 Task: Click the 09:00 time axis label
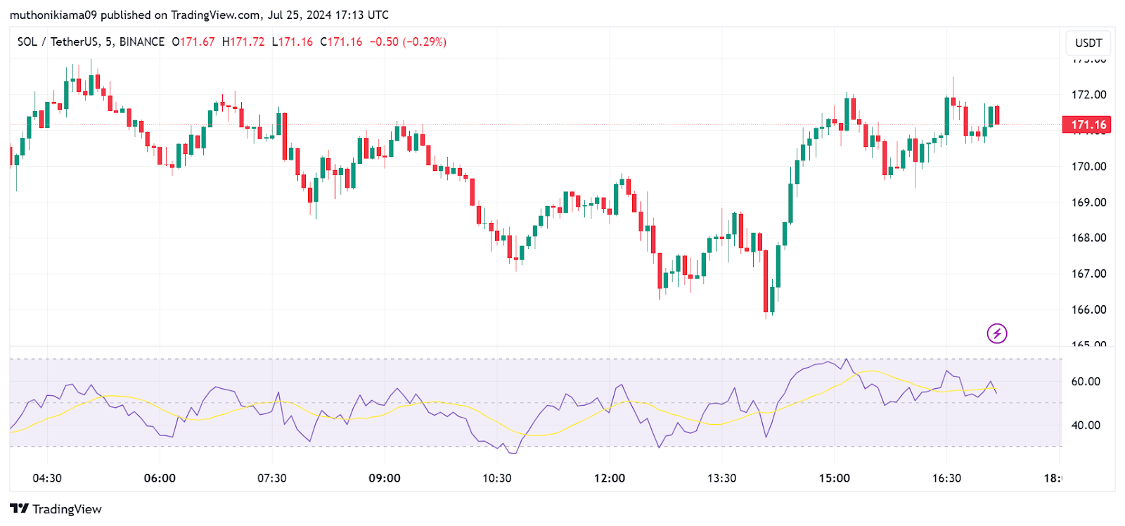tap(385, 478)
